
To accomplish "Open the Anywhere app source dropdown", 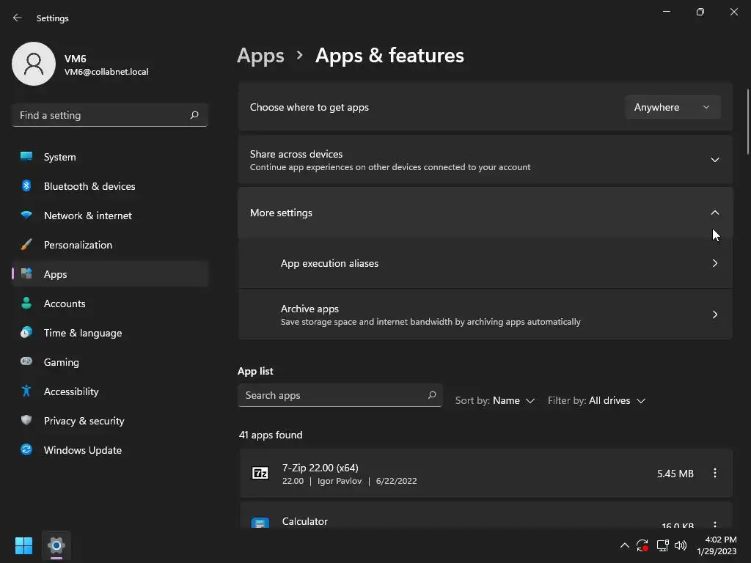I will [672, 107].
